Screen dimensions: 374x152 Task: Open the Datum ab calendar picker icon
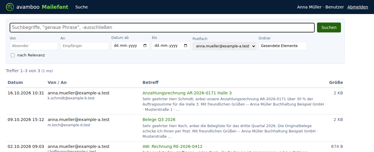tap(145, 46)
